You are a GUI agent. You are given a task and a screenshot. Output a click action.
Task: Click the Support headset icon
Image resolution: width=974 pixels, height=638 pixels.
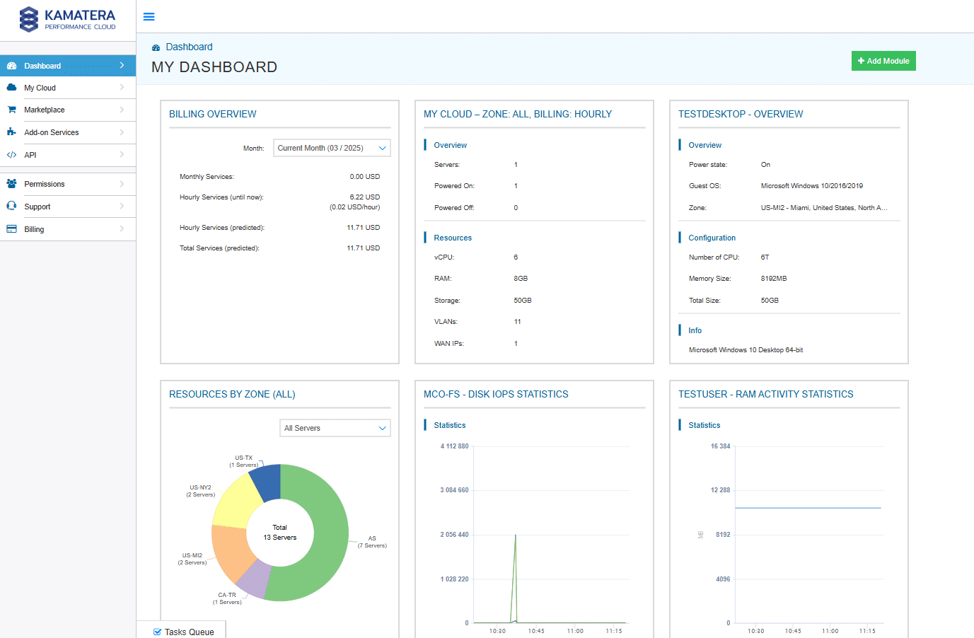tap(11, 207)
